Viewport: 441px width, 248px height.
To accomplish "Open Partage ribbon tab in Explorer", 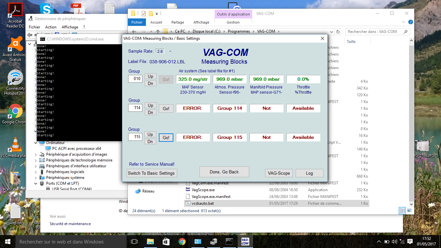I will 178,22.
